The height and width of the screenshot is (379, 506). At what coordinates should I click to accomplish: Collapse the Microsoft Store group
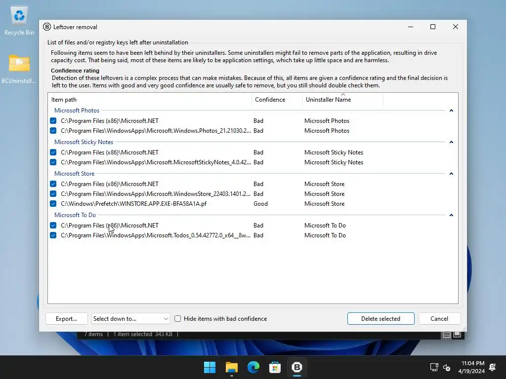click(x=452, y=174)
